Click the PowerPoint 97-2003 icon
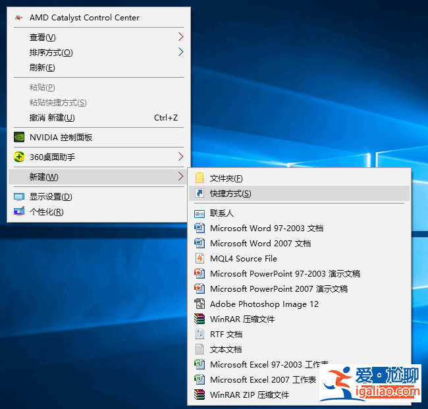The image size is (428, 409). pyautogui.click(x=200, y=273)
